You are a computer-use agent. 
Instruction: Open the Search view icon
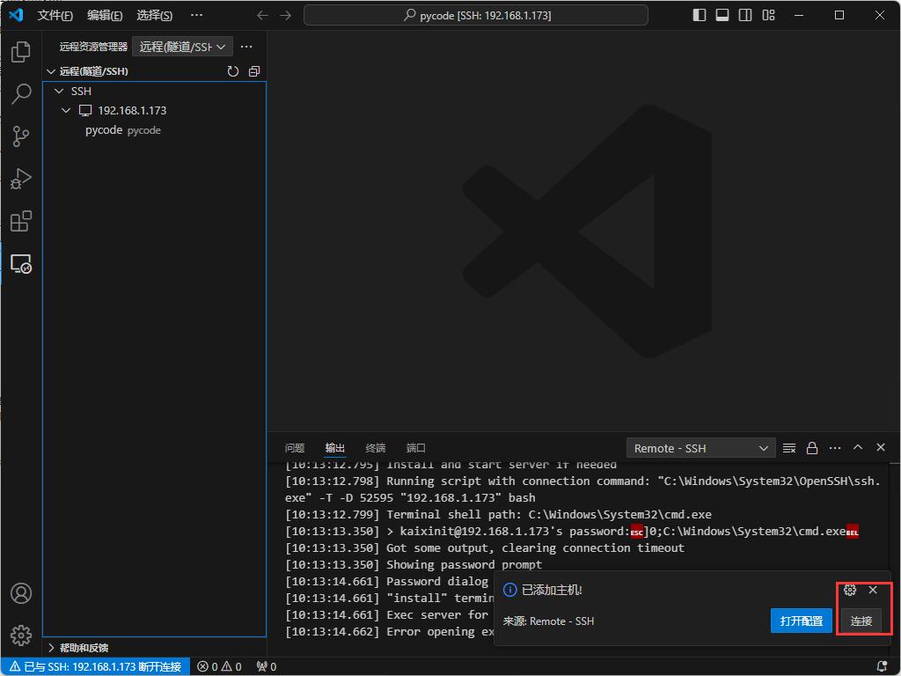(x=20, y=94)
